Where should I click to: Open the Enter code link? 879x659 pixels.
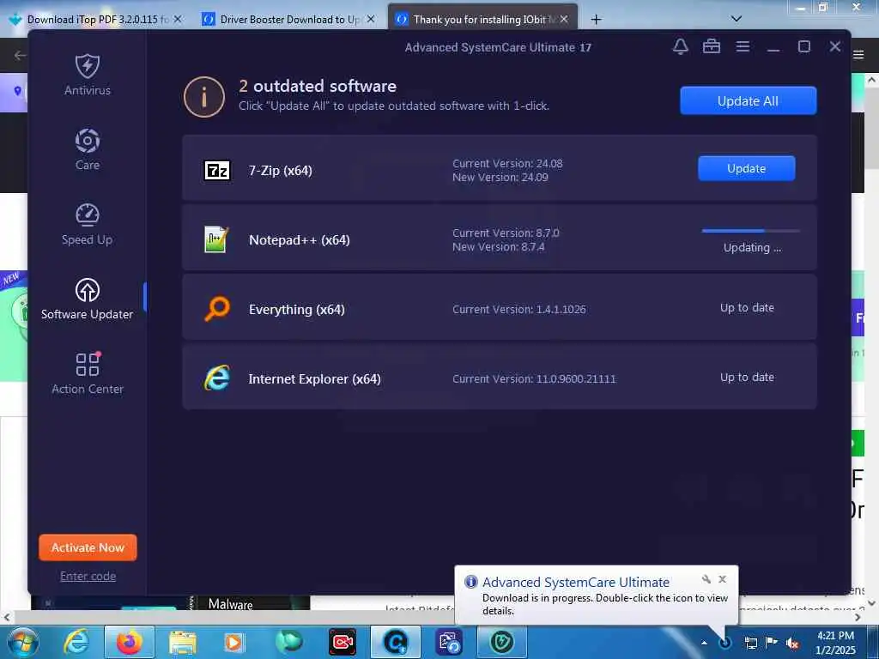pyautogui.click(x=88, y=576)
